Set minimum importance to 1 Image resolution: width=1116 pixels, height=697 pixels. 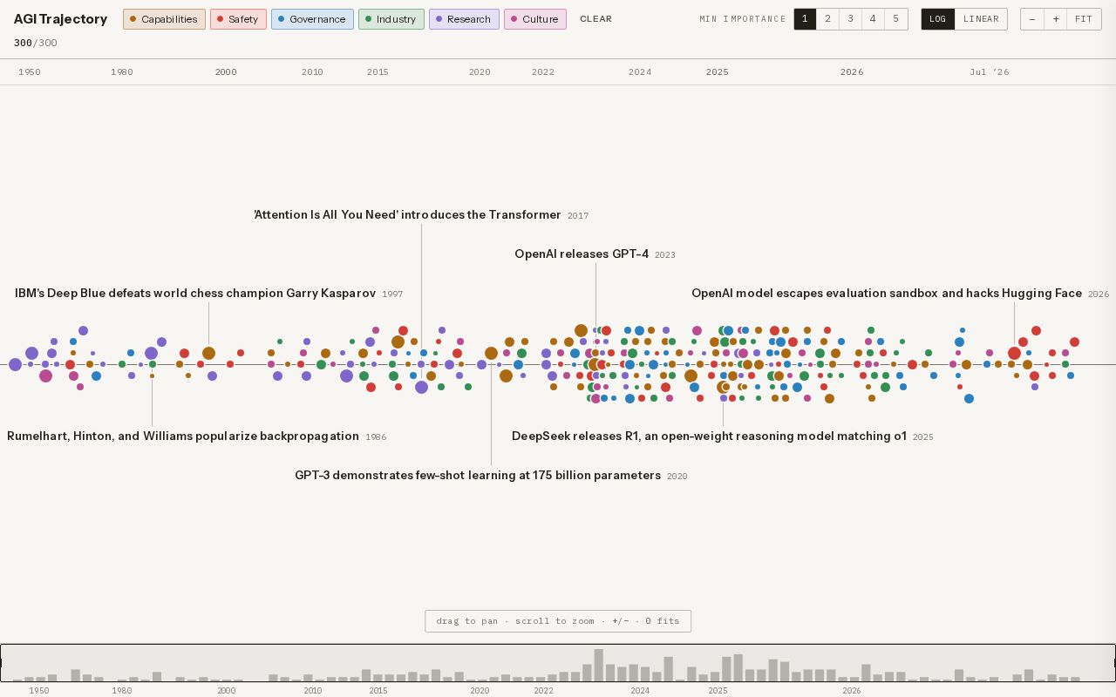click(805, 19)
